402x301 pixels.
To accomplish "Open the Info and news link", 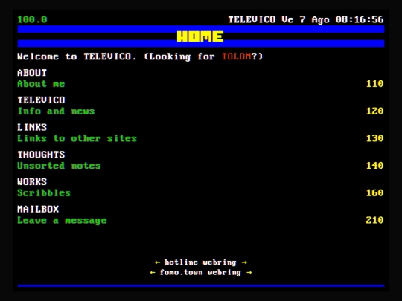I will [x=56, y=111].
